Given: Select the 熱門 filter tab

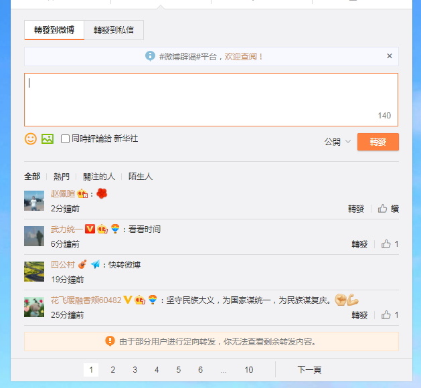Looking at the screenshot, I should [61, 177].
